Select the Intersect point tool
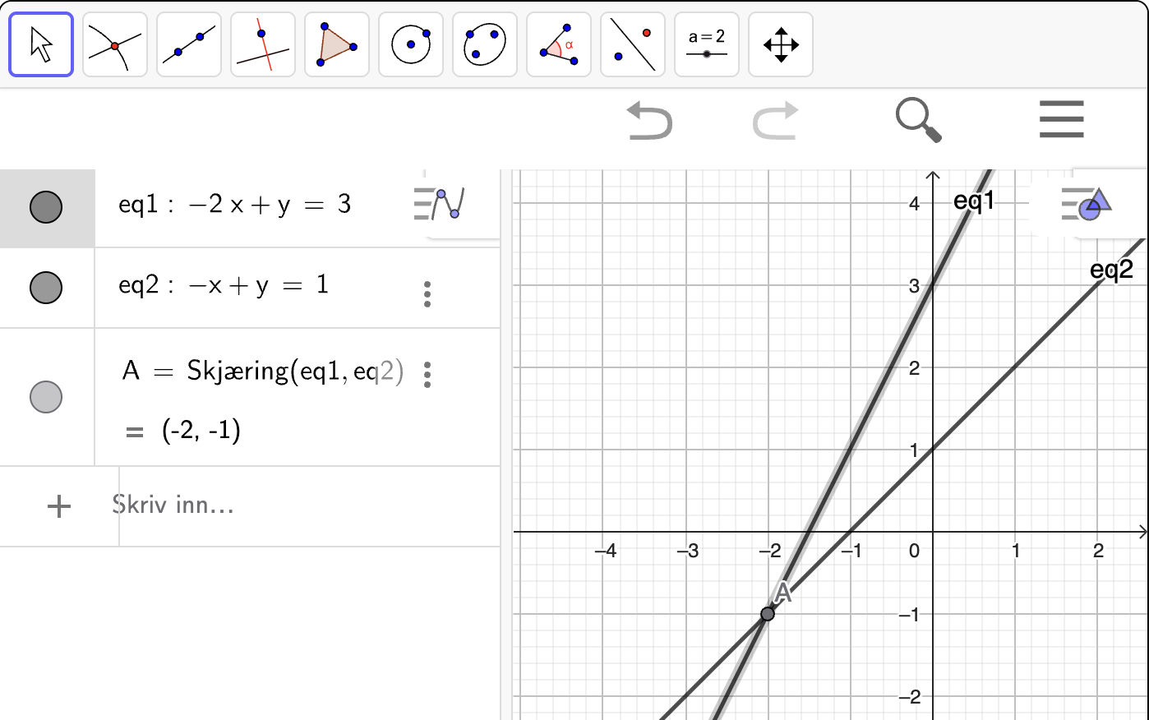Viewport: 1149px width, 720px height. pos(115,44)
